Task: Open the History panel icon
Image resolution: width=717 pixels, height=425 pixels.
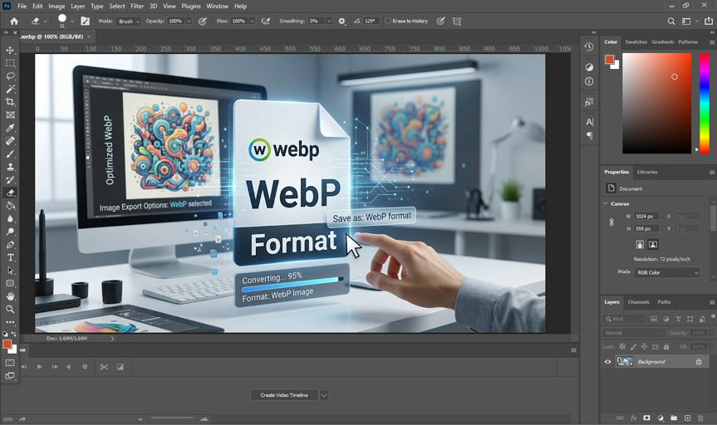Action: [589, 46]
